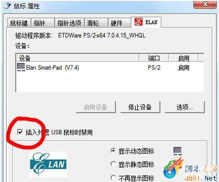219x182 pixels.
Task: Close the mouse properties dialog
Action: 205,4
